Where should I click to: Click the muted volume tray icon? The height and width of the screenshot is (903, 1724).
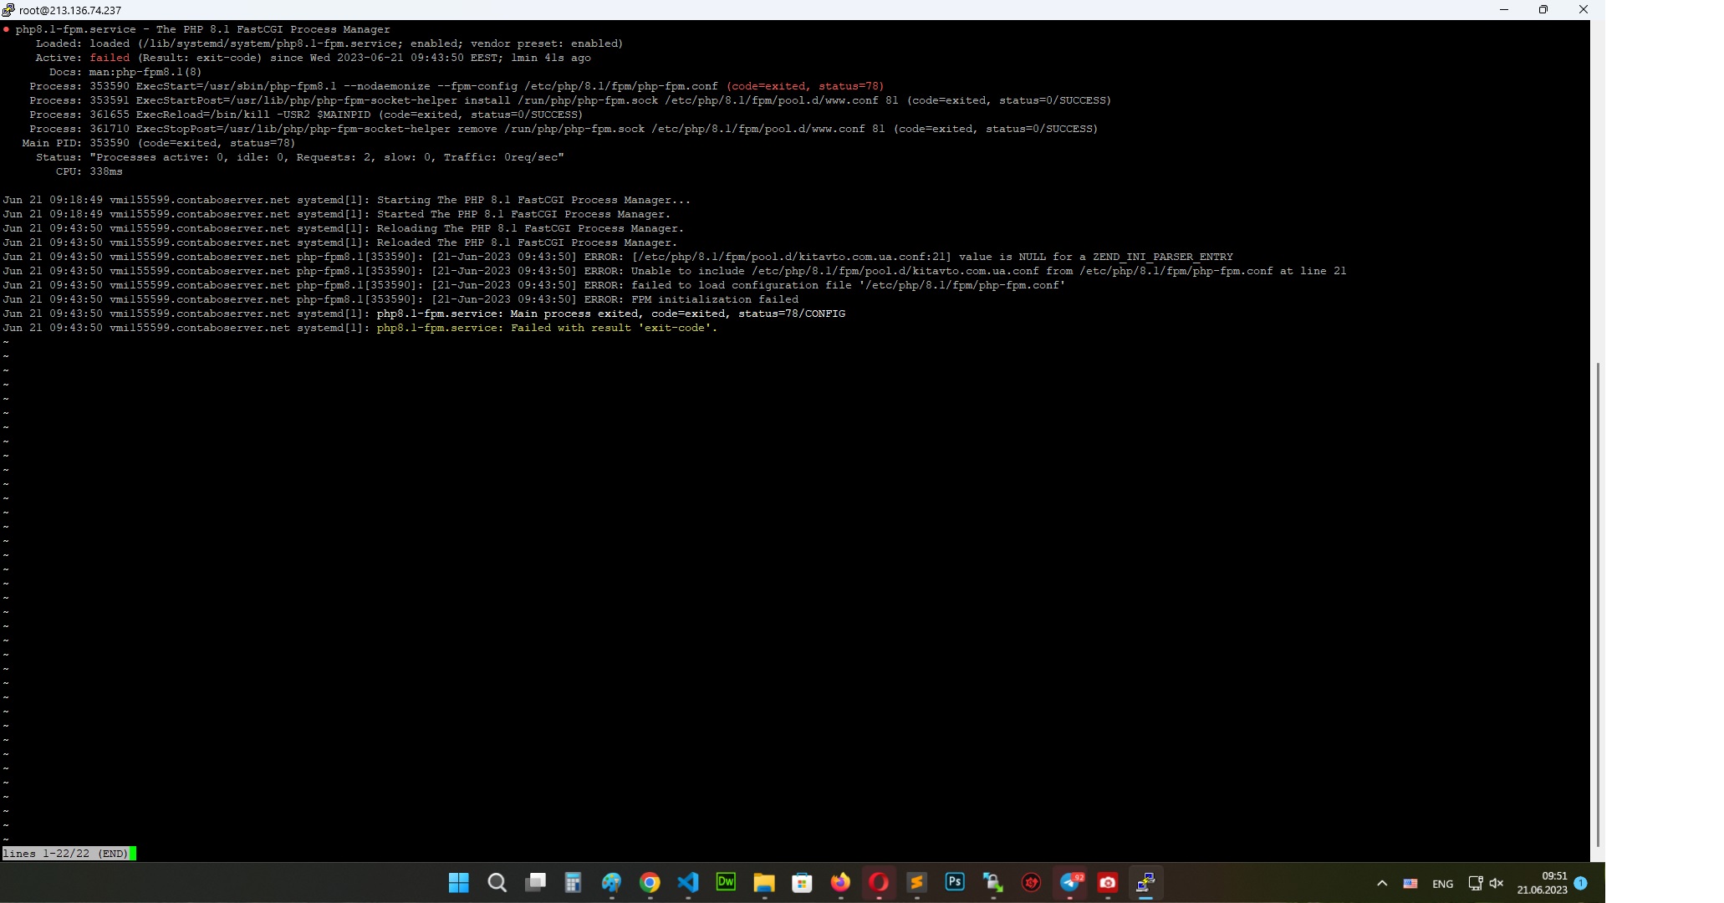point(1497,884)
